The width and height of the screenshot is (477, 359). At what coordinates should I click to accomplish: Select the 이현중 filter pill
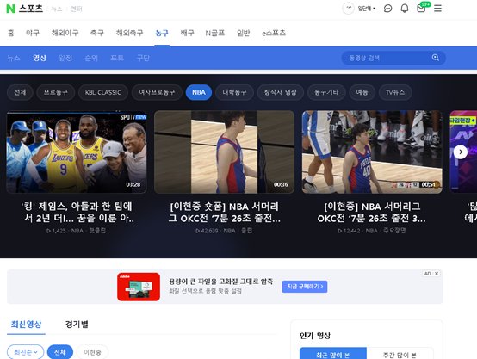(92, 352)
